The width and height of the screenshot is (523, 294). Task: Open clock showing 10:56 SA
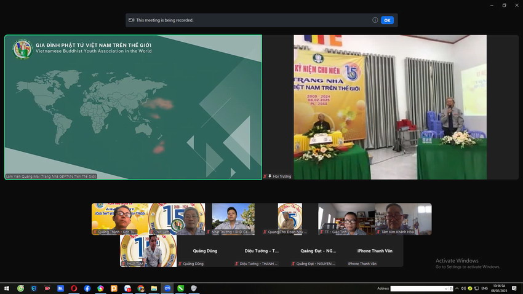[x=499, y=288]
